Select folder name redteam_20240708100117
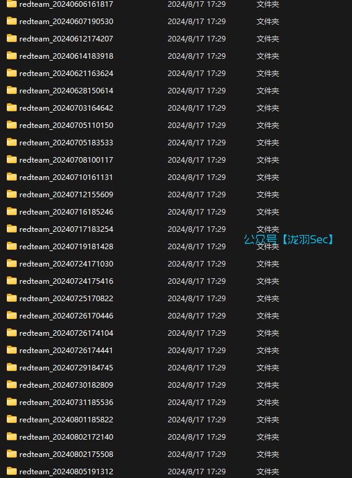The image size is (352, 478). (x=66, y=160)
